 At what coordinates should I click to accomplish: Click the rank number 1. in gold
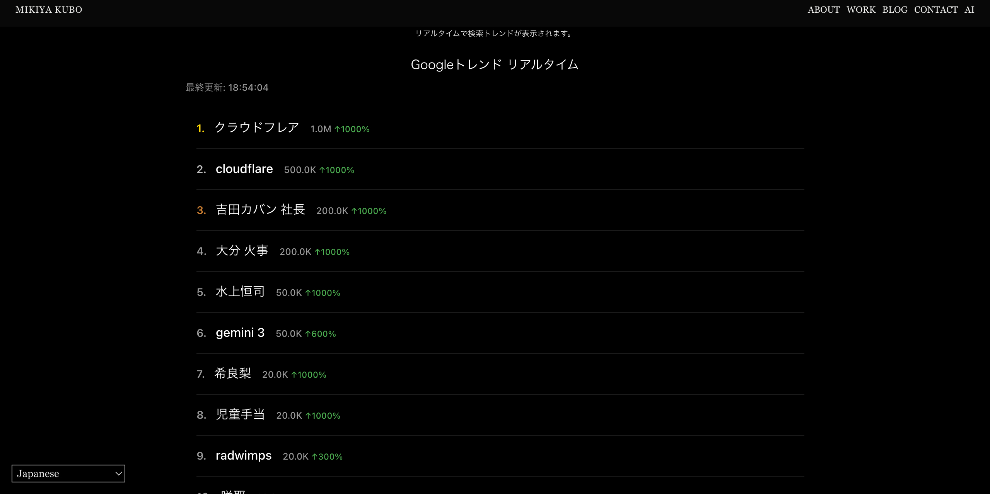pos(200,128)
